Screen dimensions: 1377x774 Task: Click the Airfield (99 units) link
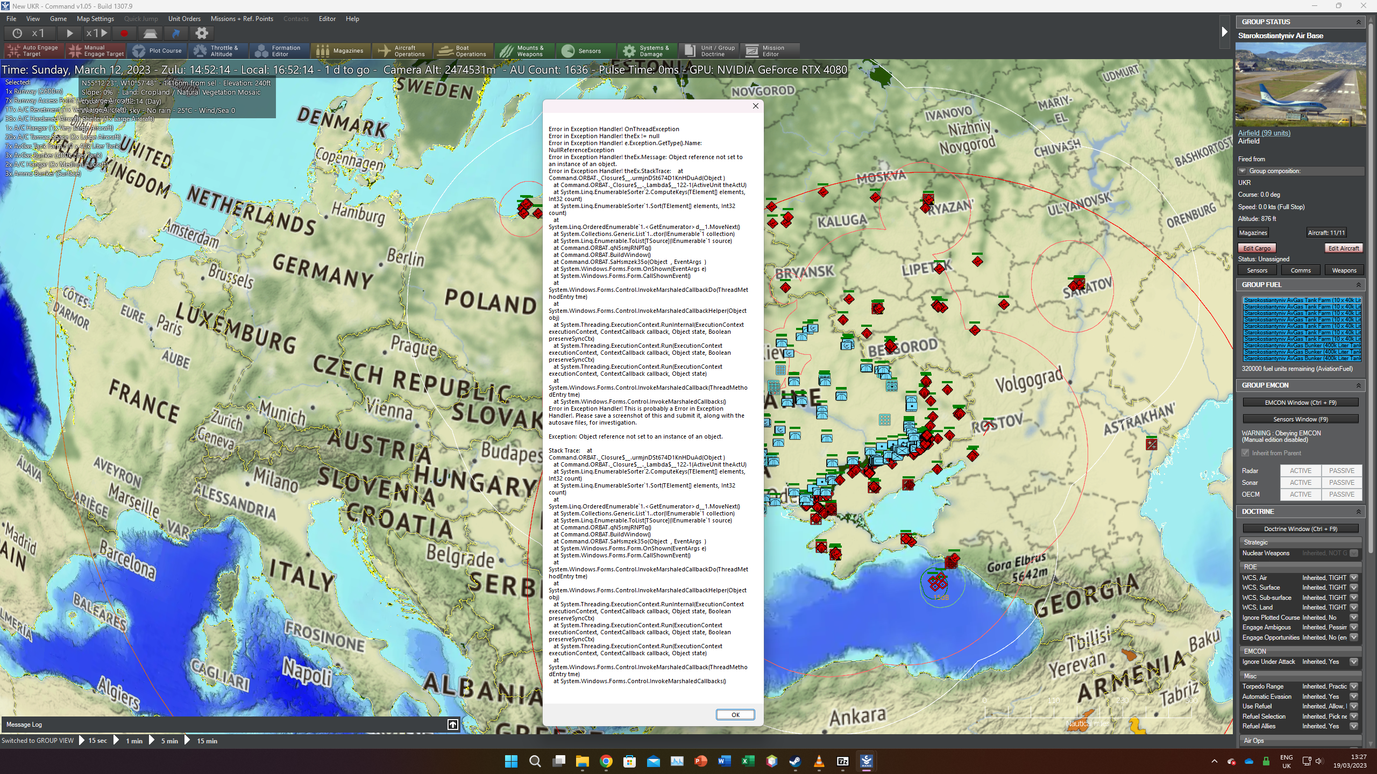click(1264, 133)
